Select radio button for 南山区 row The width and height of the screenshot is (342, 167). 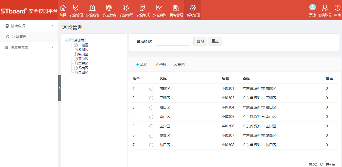pyautogui.click(x=151, y=117)
